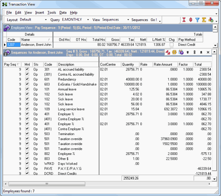Click the Description column header
Viewport: 221px width, 196px height.
tap(78, 65)
